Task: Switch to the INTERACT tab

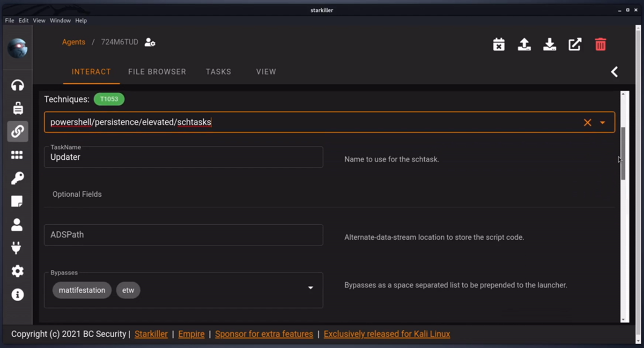Action: coord(91,72)
